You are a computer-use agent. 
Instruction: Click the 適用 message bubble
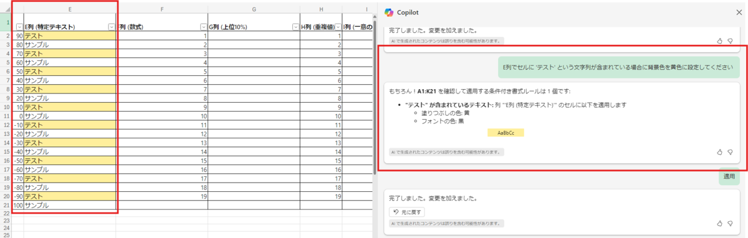point(729,176)
